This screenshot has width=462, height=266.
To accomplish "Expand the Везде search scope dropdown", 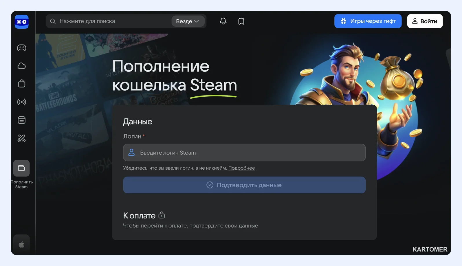I will (188, 21).
